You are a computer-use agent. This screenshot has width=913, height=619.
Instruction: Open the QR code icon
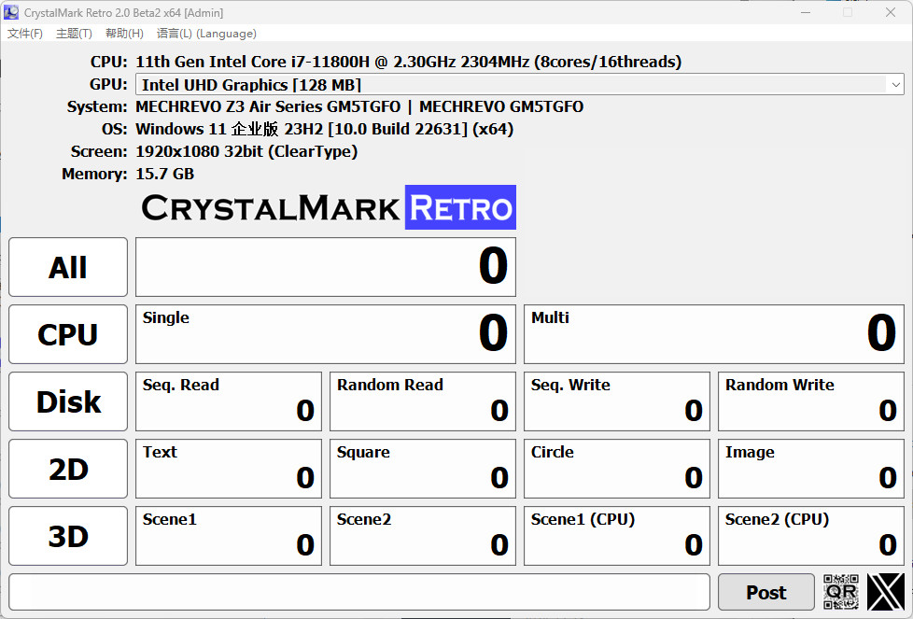841,592
